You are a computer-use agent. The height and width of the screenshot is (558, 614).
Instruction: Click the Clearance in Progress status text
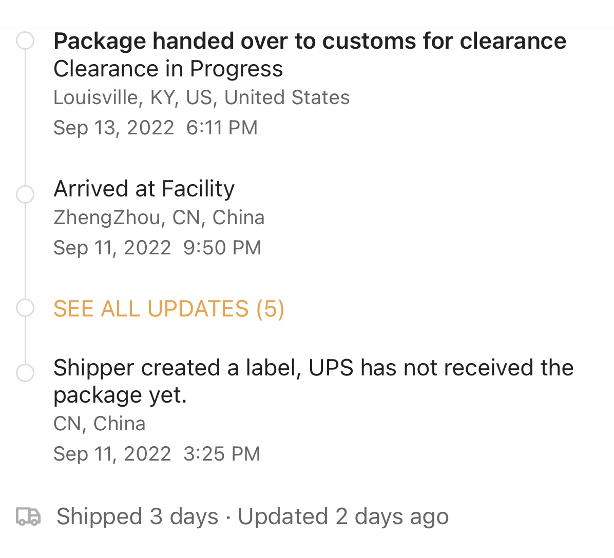[x=168, y=69]
